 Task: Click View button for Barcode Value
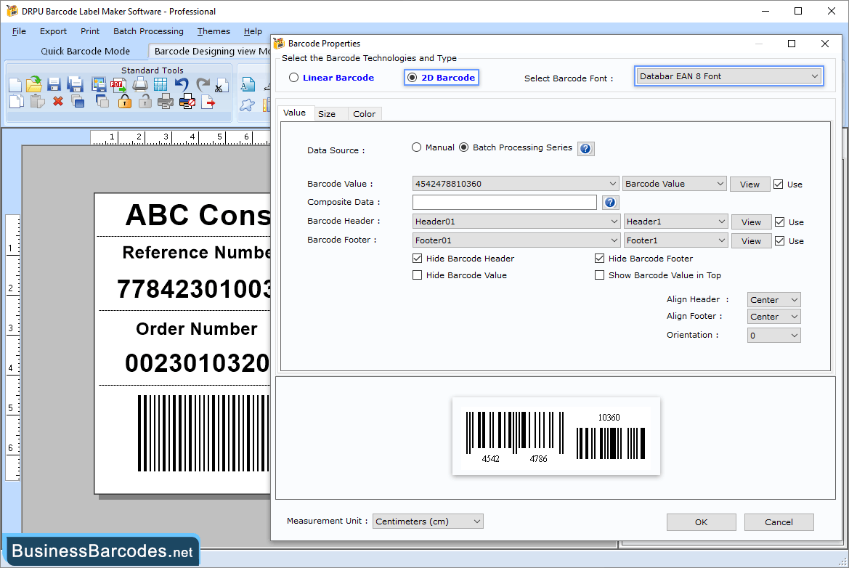[750, 184]
